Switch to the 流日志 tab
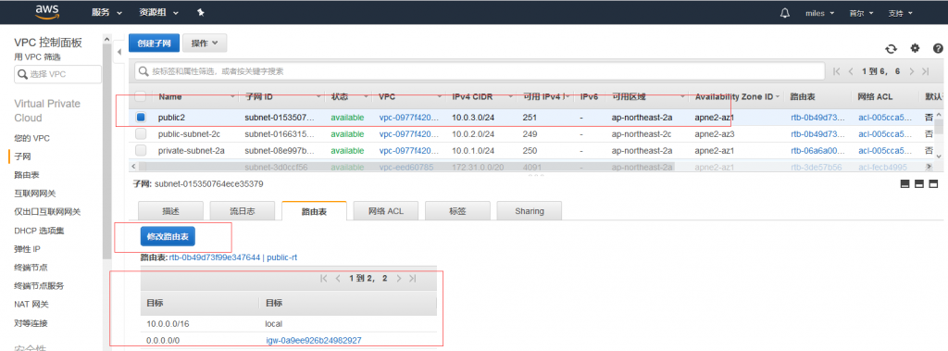This screenshot has height=351, width=948. pos(243,211)
